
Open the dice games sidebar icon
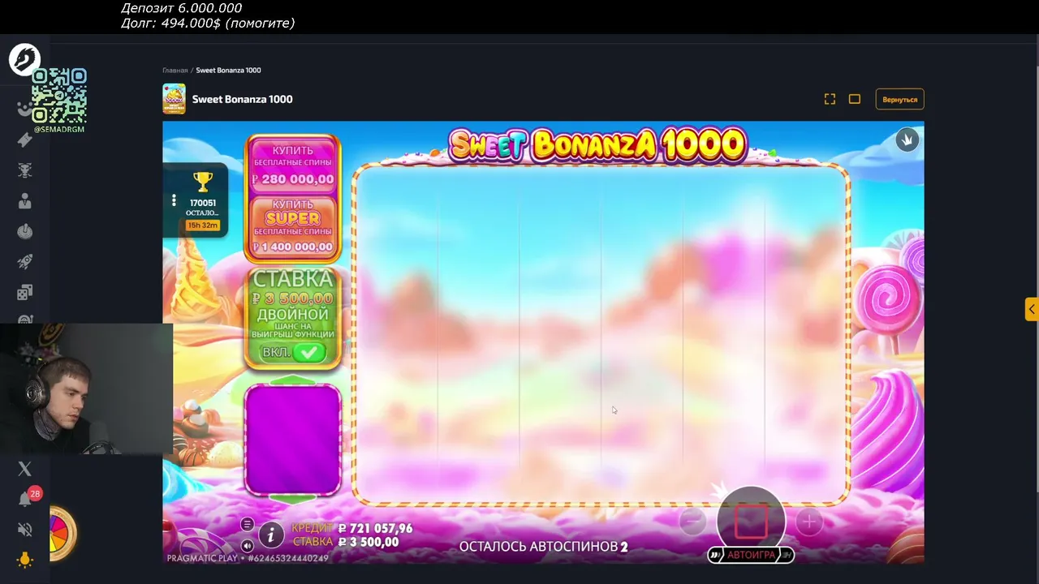[x=24, y=292]
